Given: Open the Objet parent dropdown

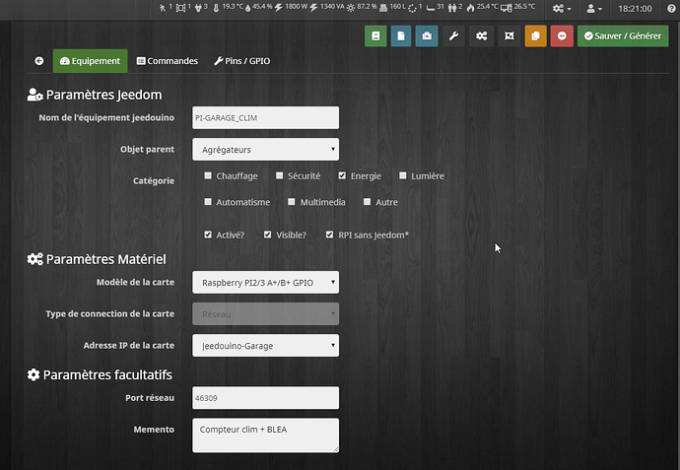Looking at the screenshot, I should pyautogui.click(x=266, y=150).
